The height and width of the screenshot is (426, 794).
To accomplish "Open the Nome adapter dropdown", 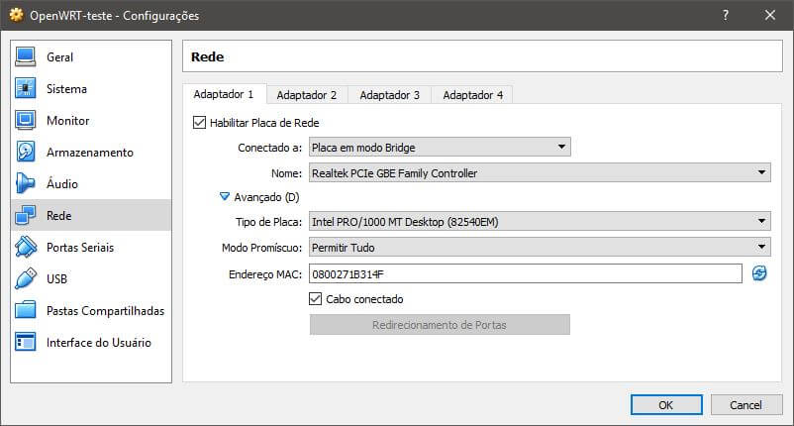I will coord(540,172).
